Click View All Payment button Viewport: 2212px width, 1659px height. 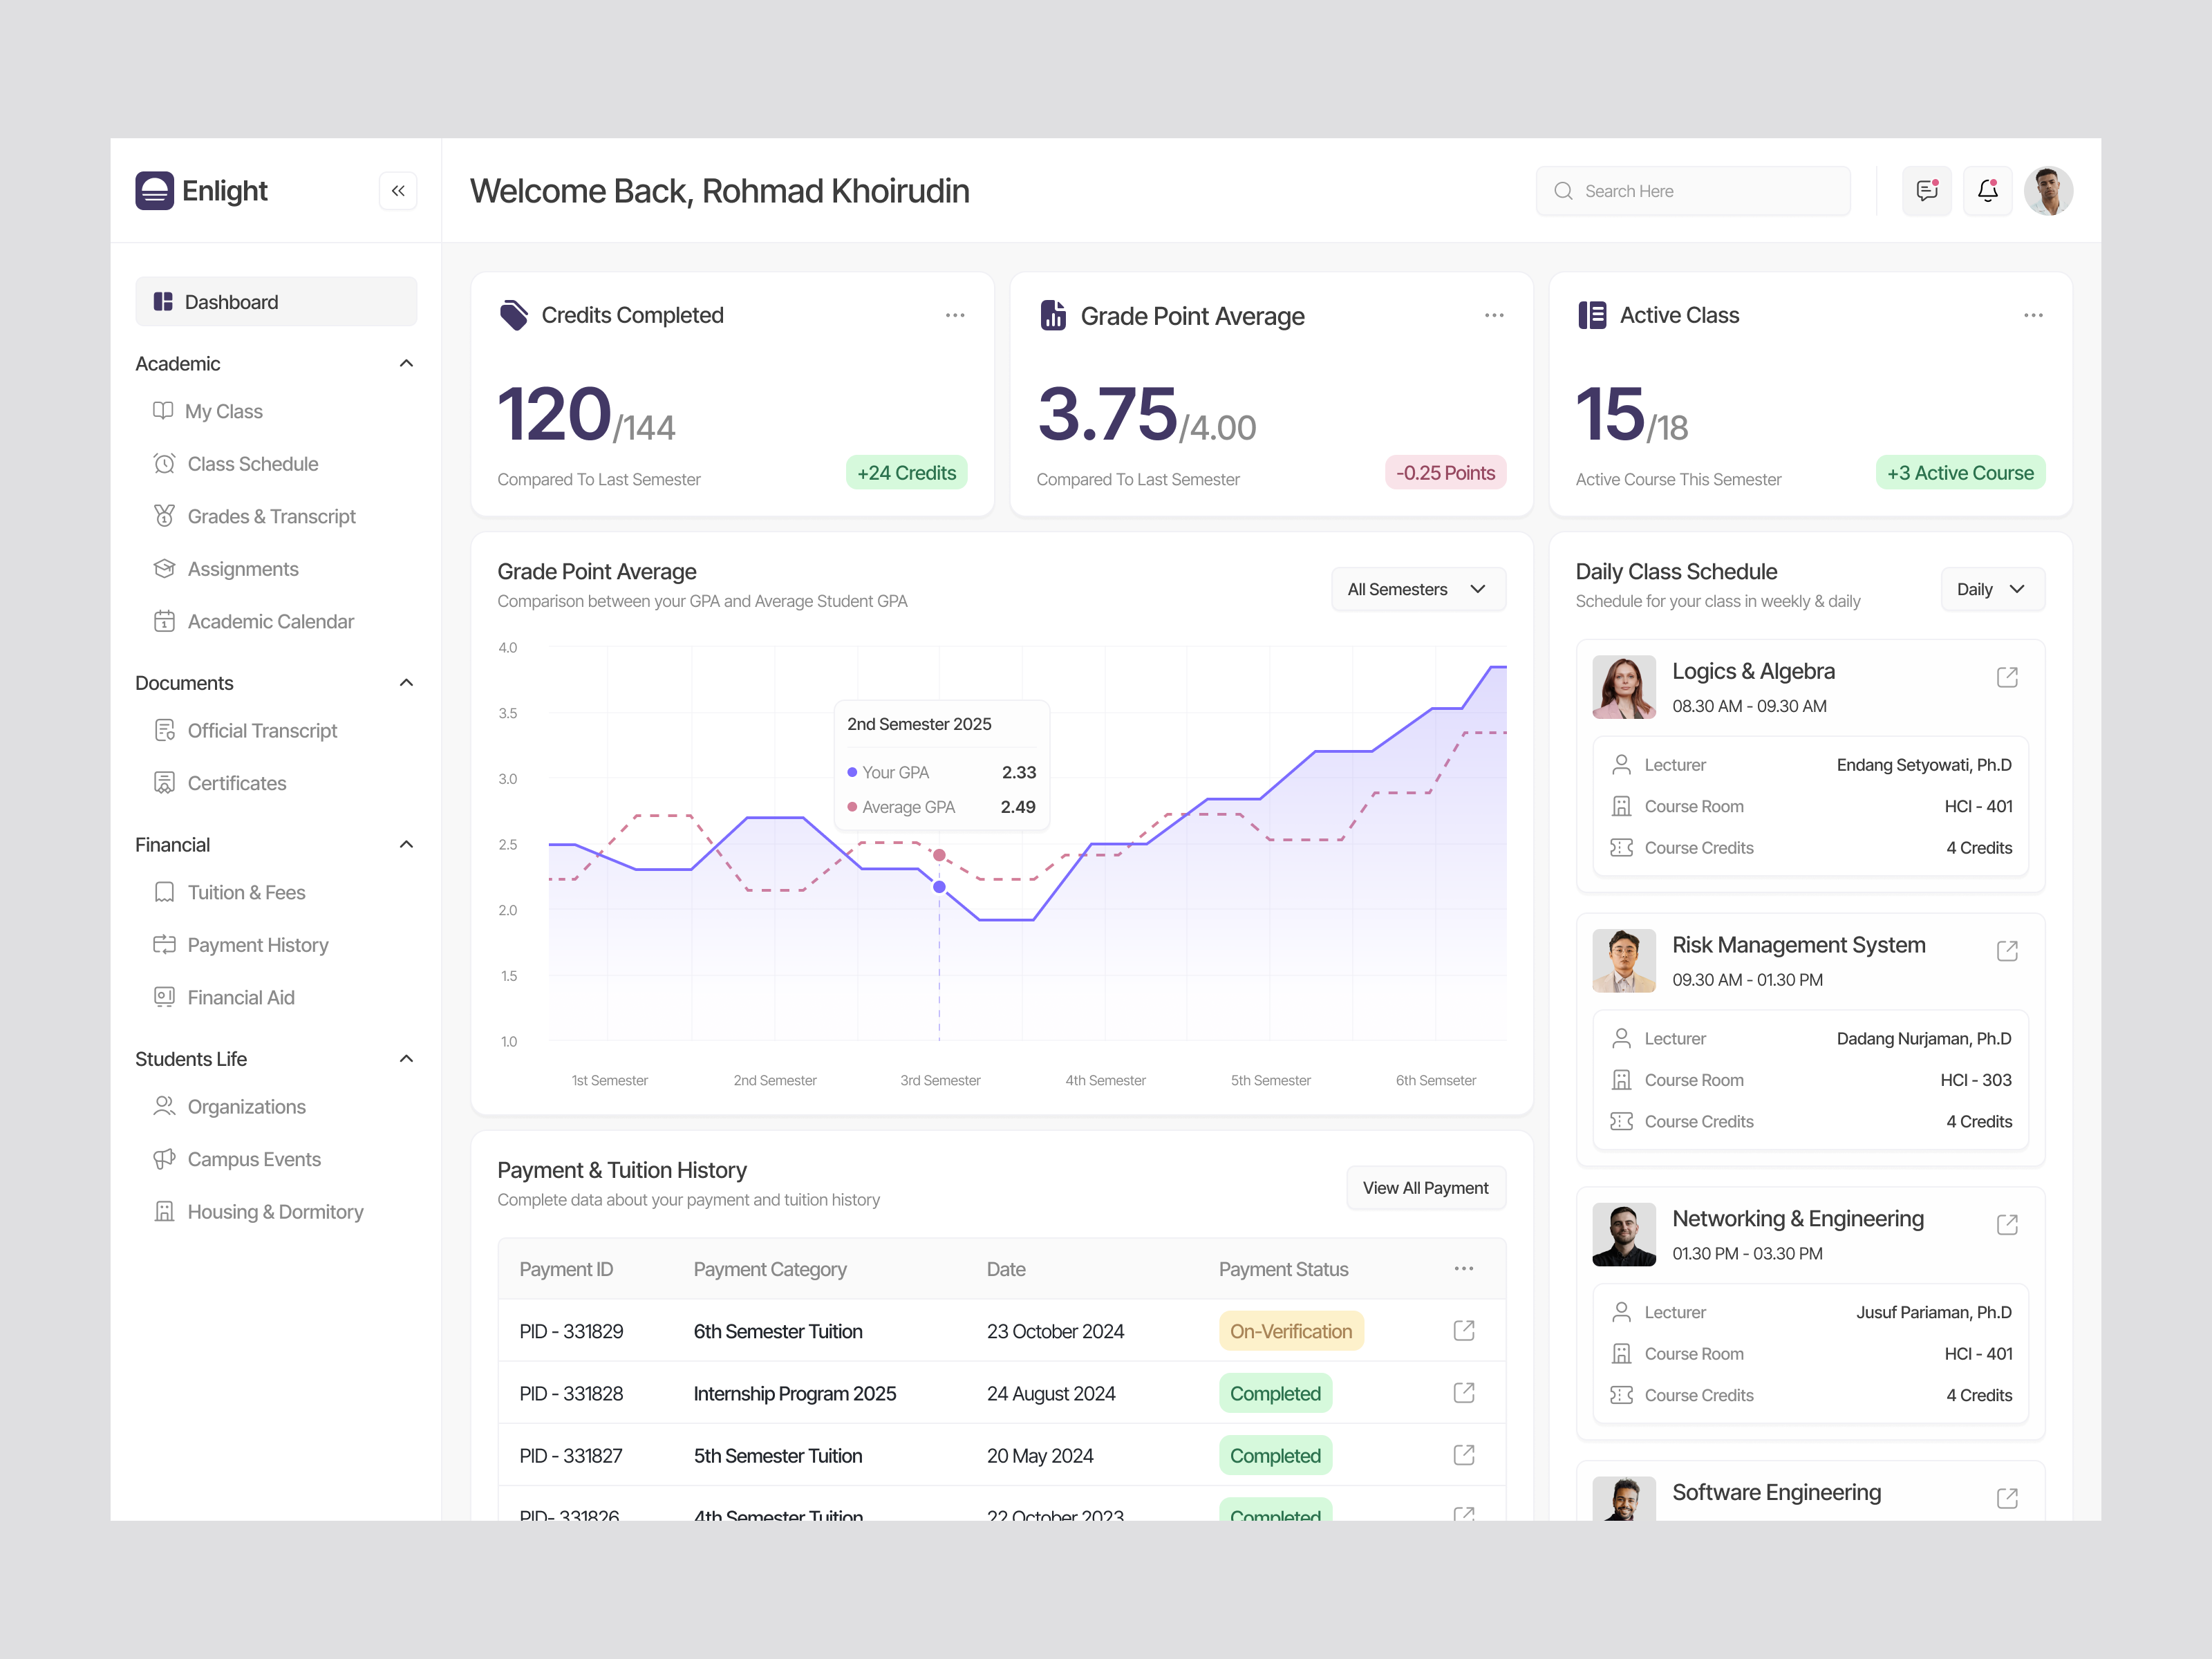[1426, 1187]
